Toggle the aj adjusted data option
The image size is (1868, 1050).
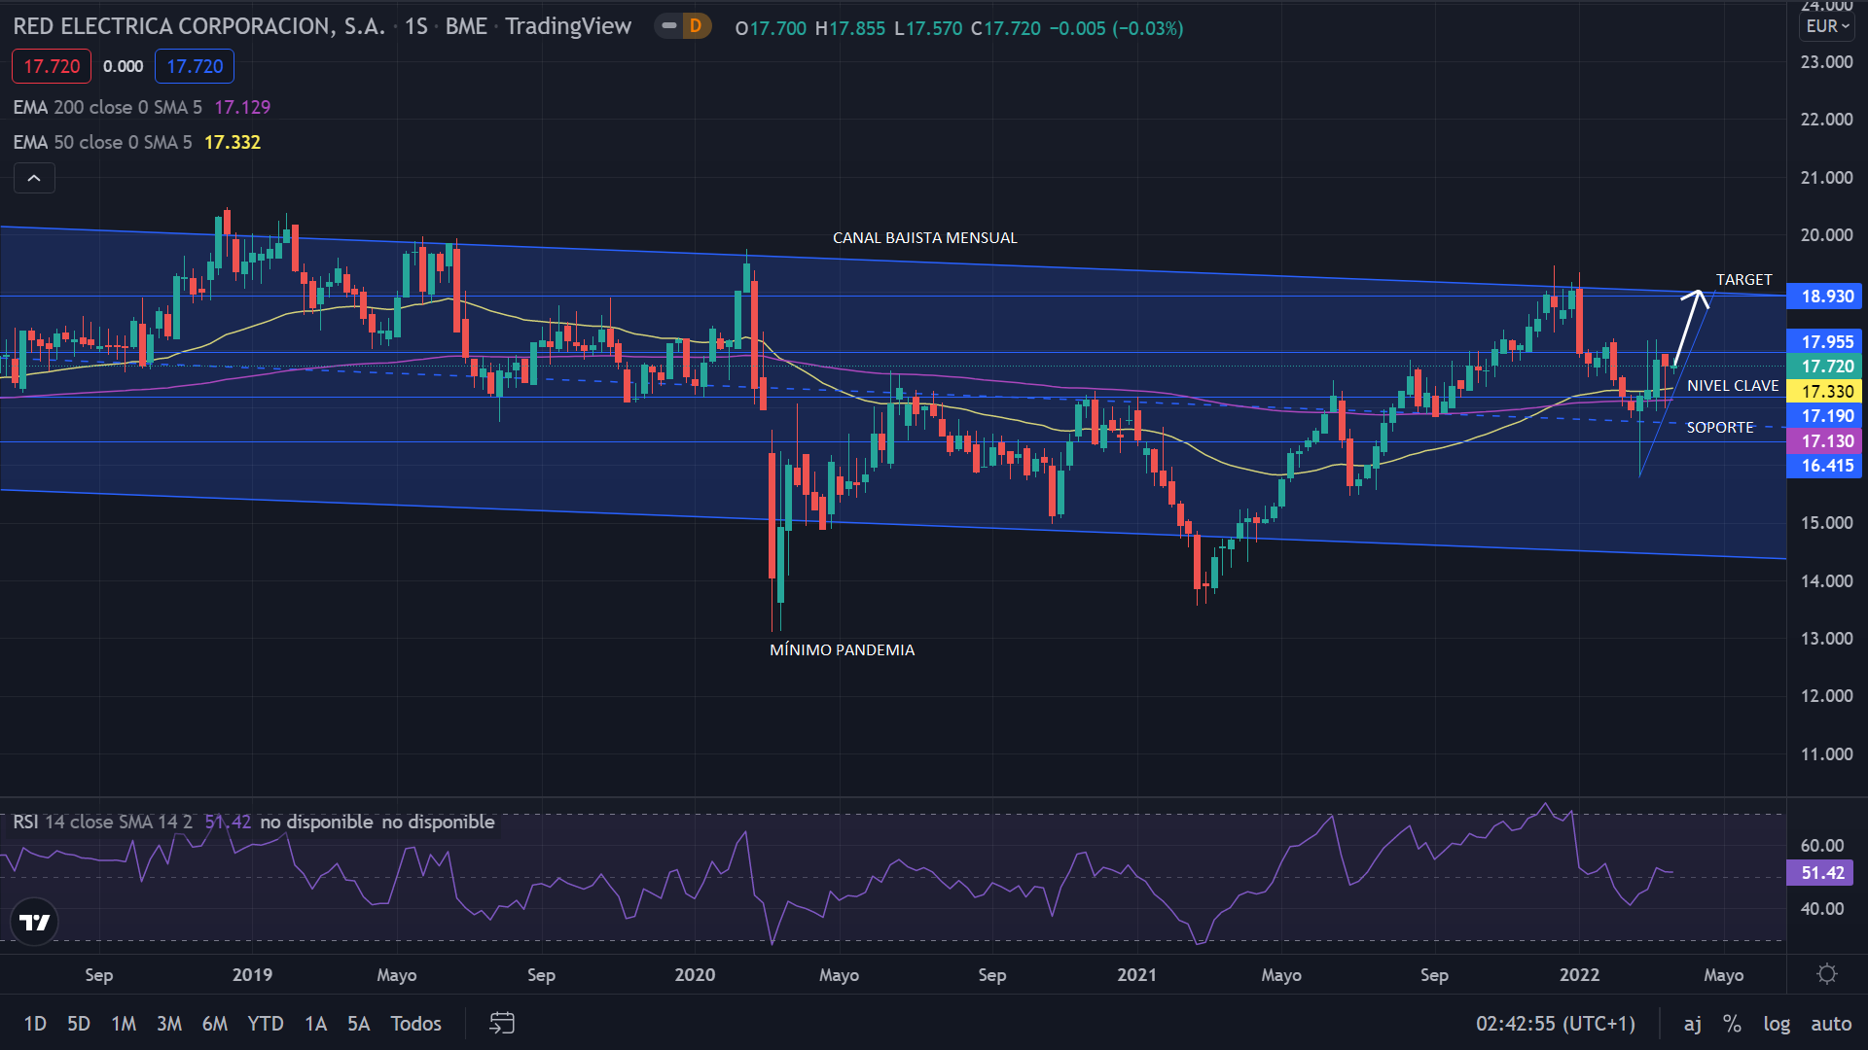(x=1693, y=1024)
